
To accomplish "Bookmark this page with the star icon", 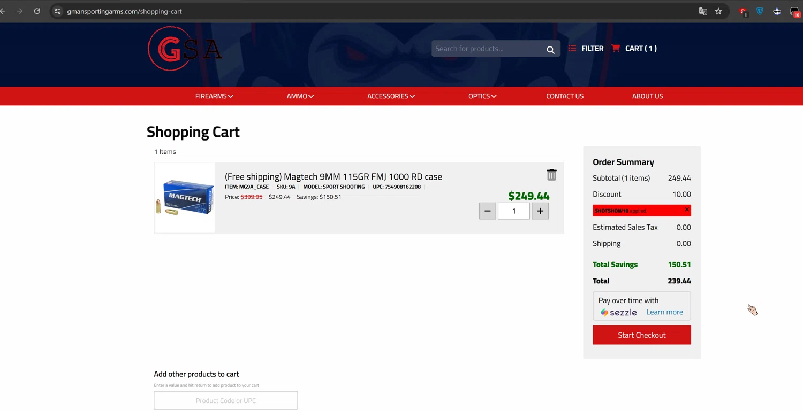I will (x=718, y=11).
